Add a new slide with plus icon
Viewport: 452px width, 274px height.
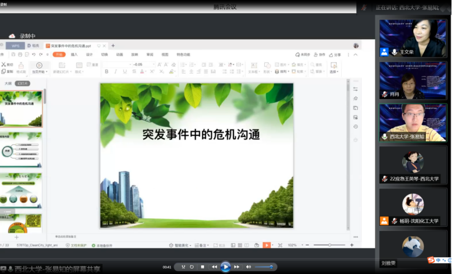[x=16, y=237]
